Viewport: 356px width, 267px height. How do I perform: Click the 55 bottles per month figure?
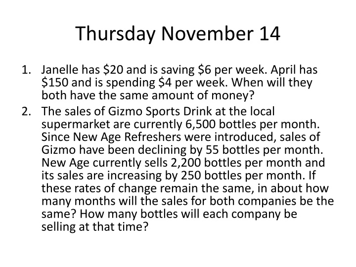click(x=264, y=150)
